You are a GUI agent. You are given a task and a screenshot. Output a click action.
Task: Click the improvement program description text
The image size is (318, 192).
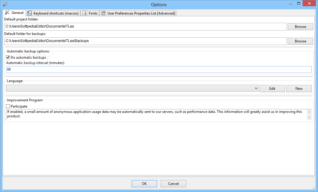(154, 114)
